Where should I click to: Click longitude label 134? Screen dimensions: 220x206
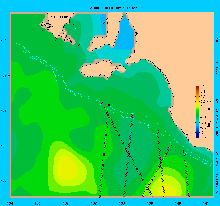tap(10, 203)
